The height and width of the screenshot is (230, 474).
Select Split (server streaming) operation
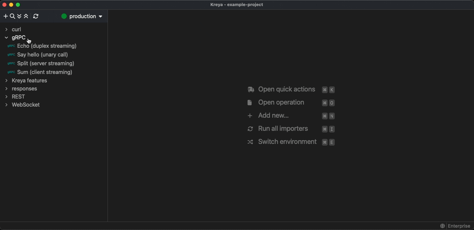[46, 63]
